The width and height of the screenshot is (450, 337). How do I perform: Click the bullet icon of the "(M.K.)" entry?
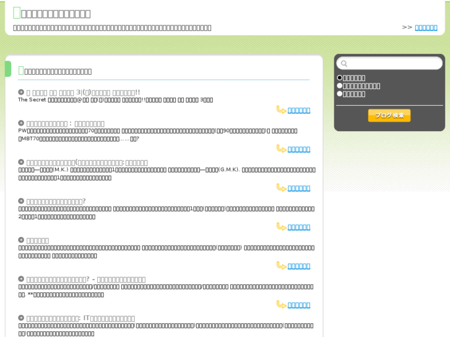point(21,162)
